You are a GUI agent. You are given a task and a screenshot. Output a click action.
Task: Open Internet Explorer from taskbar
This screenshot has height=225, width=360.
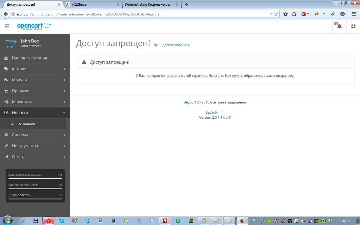pos(23,221)
